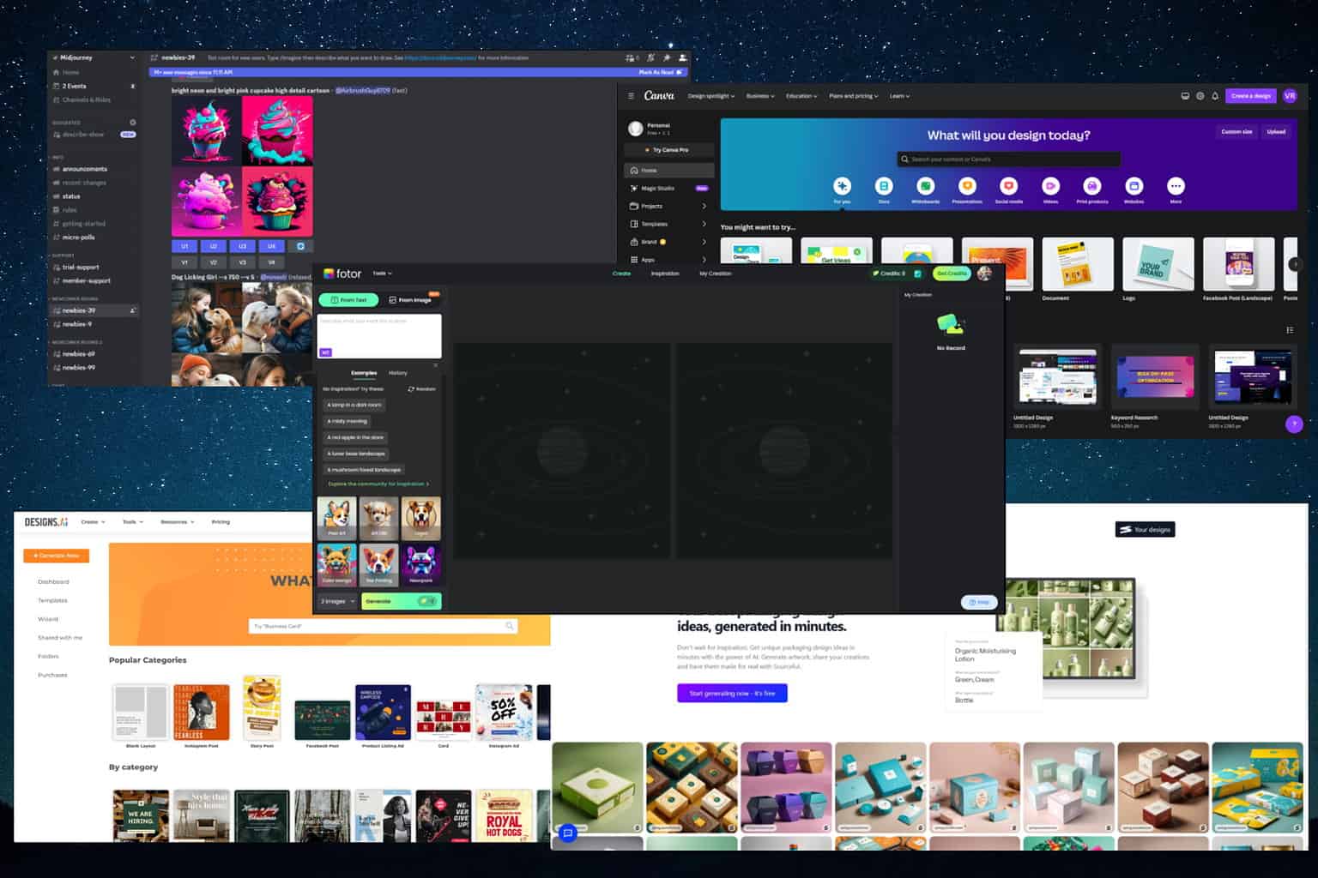Show member list in Discord header
The image size is (1318, 878).
682,57
